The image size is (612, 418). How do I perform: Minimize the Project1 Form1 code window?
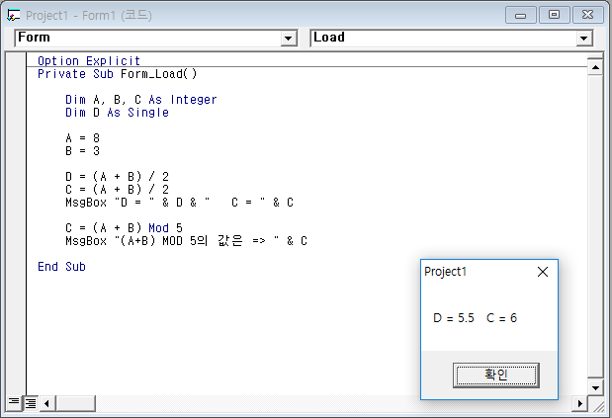[521, 15]
